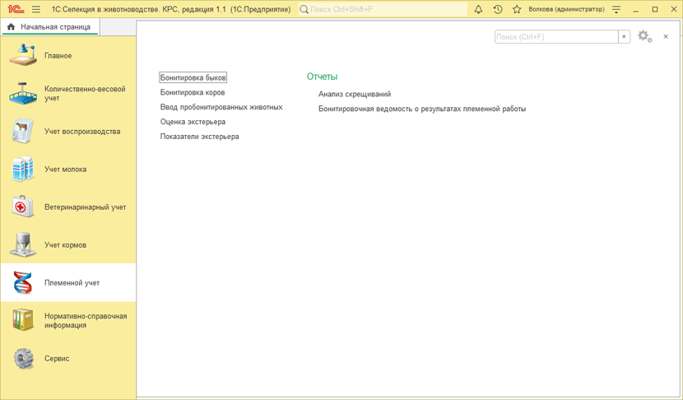
Task: Click the notifications bell icon
Action: pos(478,10)
